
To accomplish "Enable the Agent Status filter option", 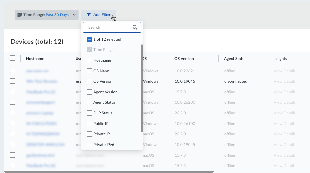I will click(89, 102).
